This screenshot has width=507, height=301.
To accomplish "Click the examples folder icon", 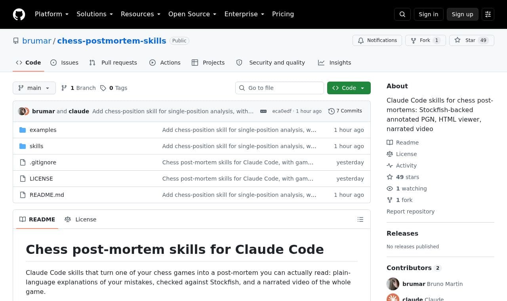I will 23,130.
